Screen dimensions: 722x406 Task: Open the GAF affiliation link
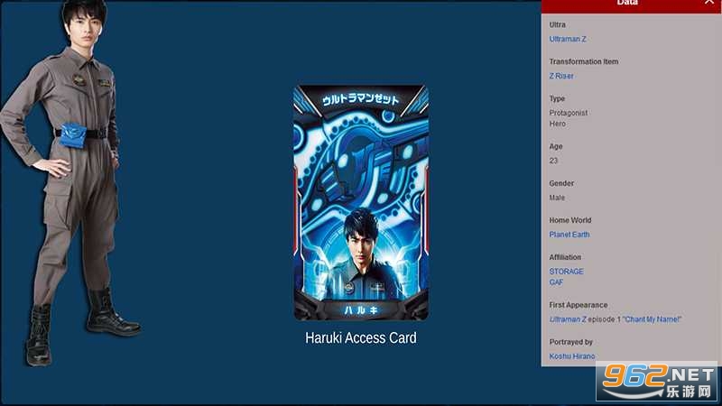pos(556,282)
